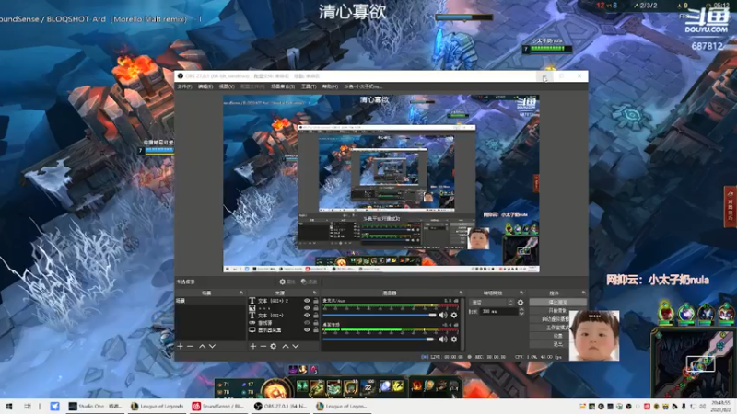Move scene down in scenes list

pyautogui.click(x=213, y=346)
